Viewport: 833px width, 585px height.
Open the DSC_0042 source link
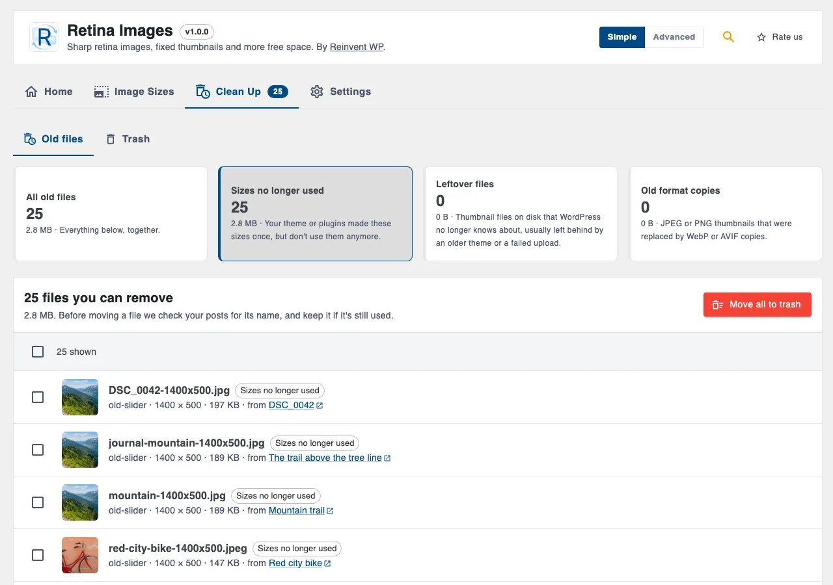pyautogui.click(x=292, y=406)
